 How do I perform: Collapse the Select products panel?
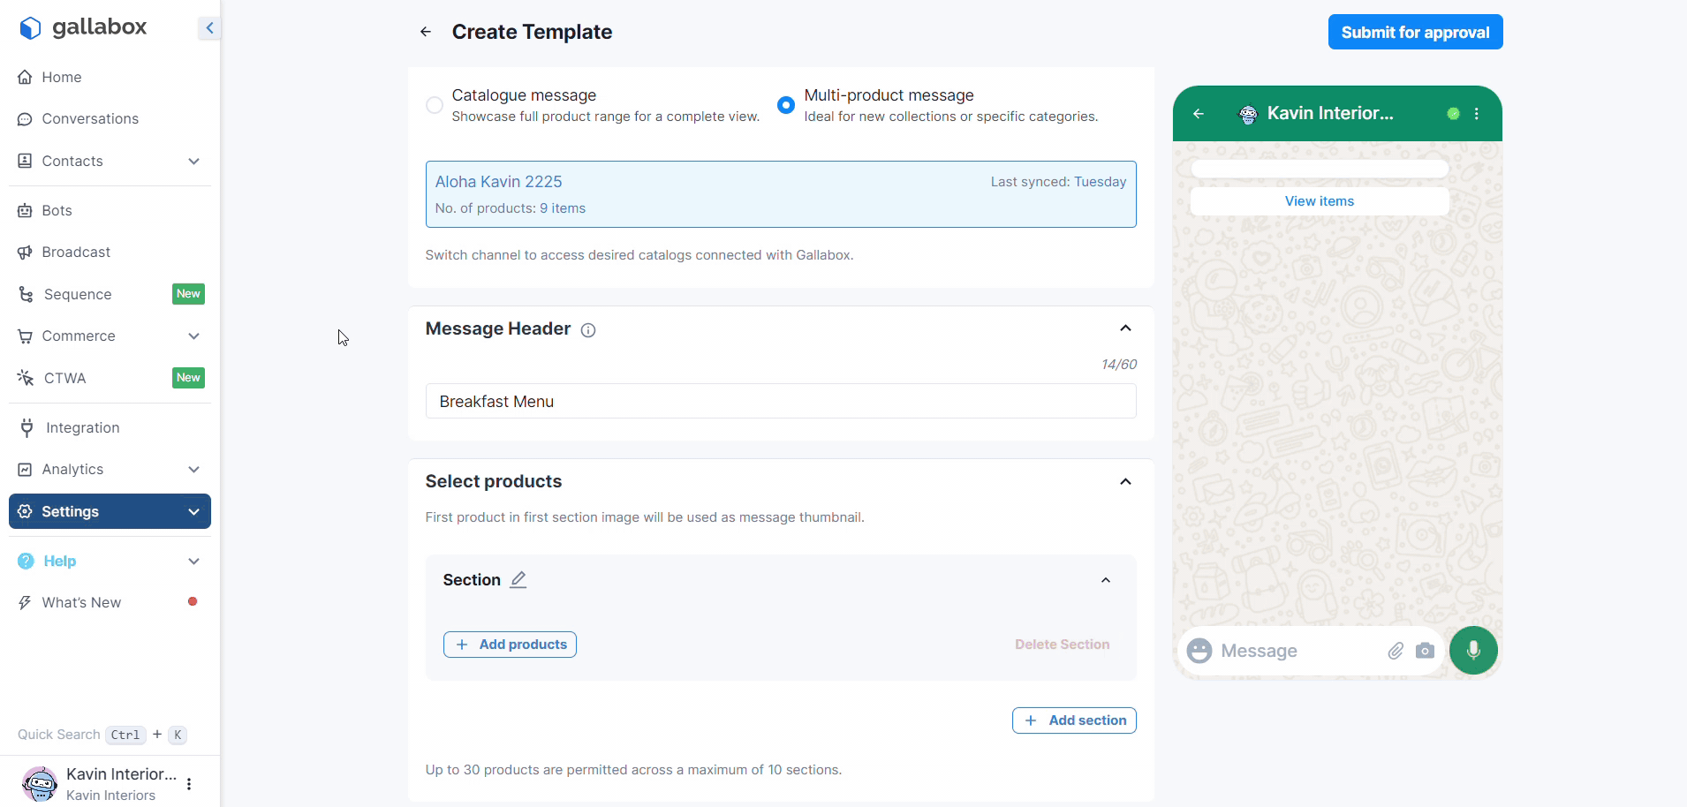tap(1125, 482)
